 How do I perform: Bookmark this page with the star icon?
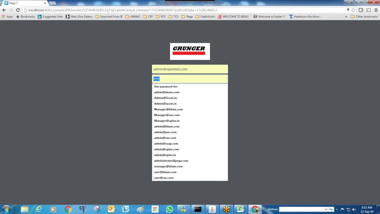click(x=353, y=10)
